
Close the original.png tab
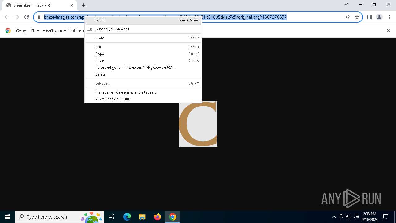coord(72,5)
